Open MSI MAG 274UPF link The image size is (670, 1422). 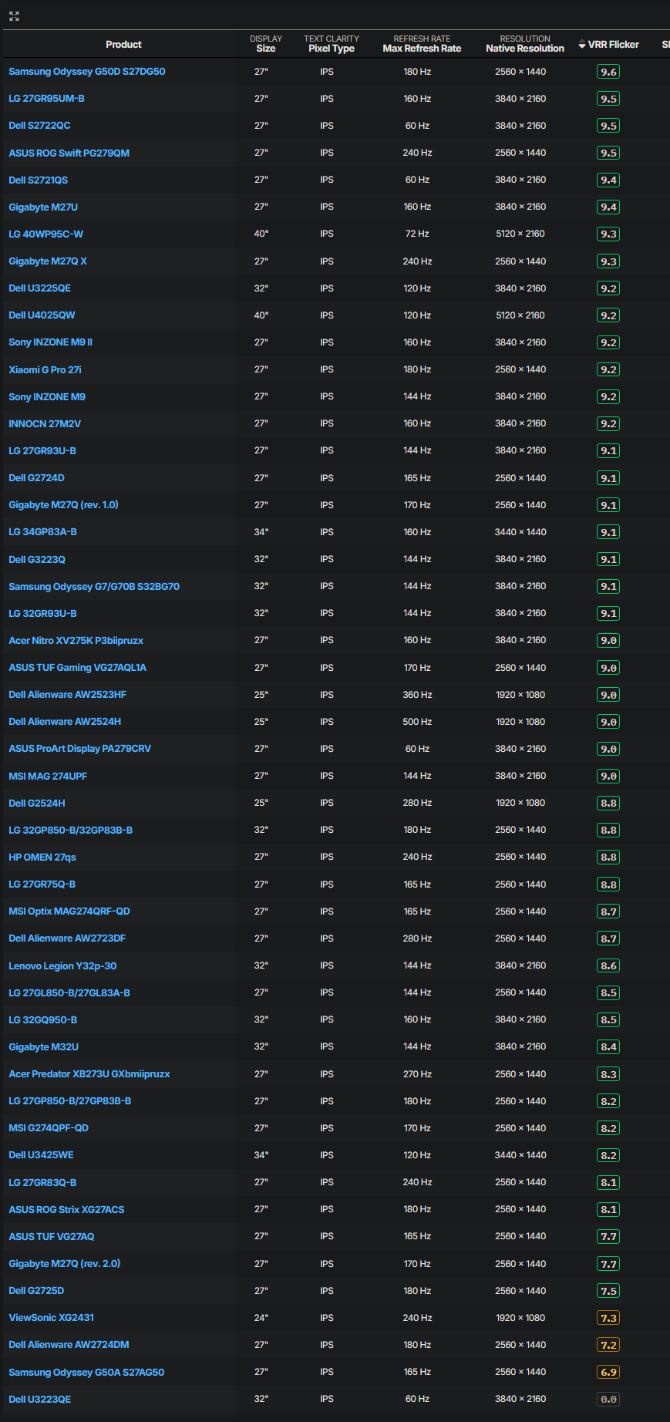48,776
